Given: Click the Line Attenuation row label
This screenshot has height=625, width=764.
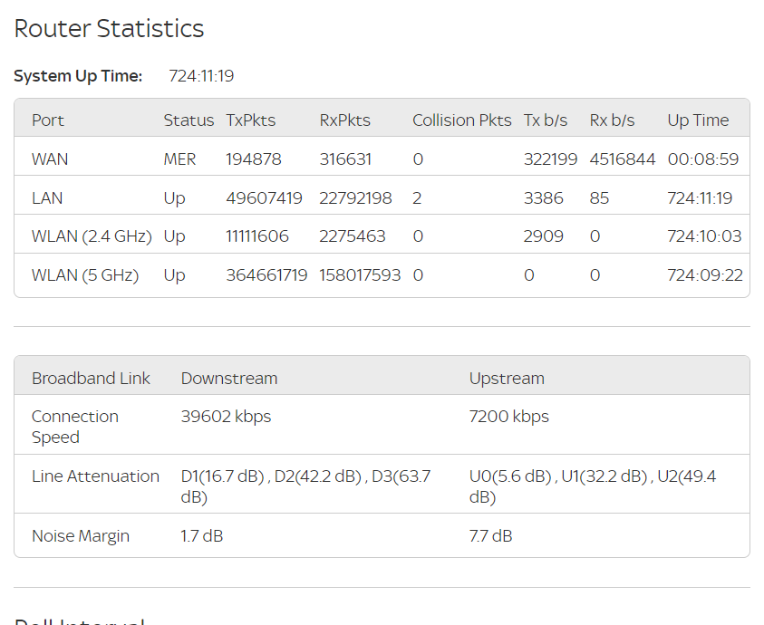Looking at the screenshot, I should point(95,476).
